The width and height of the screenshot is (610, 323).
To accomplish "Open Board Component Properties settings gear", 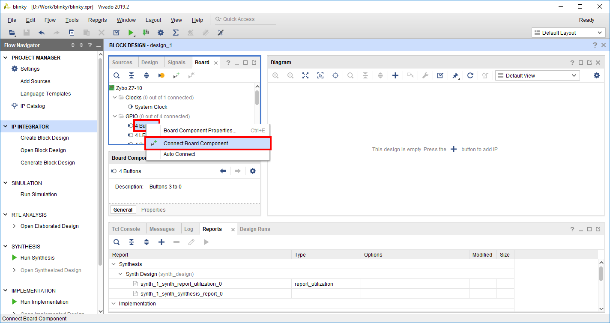I will coord(253,171).
